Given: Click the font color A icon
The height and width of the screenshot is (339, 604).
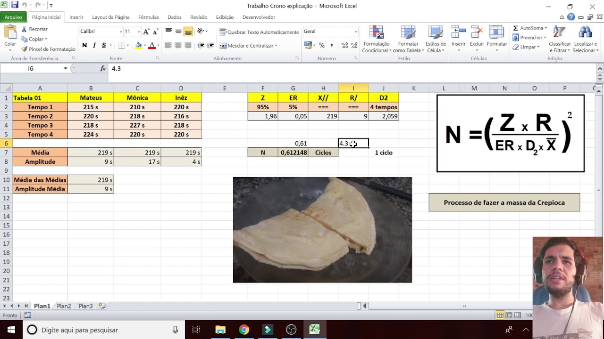Looking at the screenshot, I should coord(152,46).
